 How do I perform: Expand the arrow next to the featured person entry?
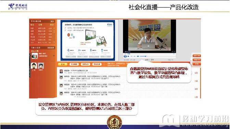[x=54, y=56]
